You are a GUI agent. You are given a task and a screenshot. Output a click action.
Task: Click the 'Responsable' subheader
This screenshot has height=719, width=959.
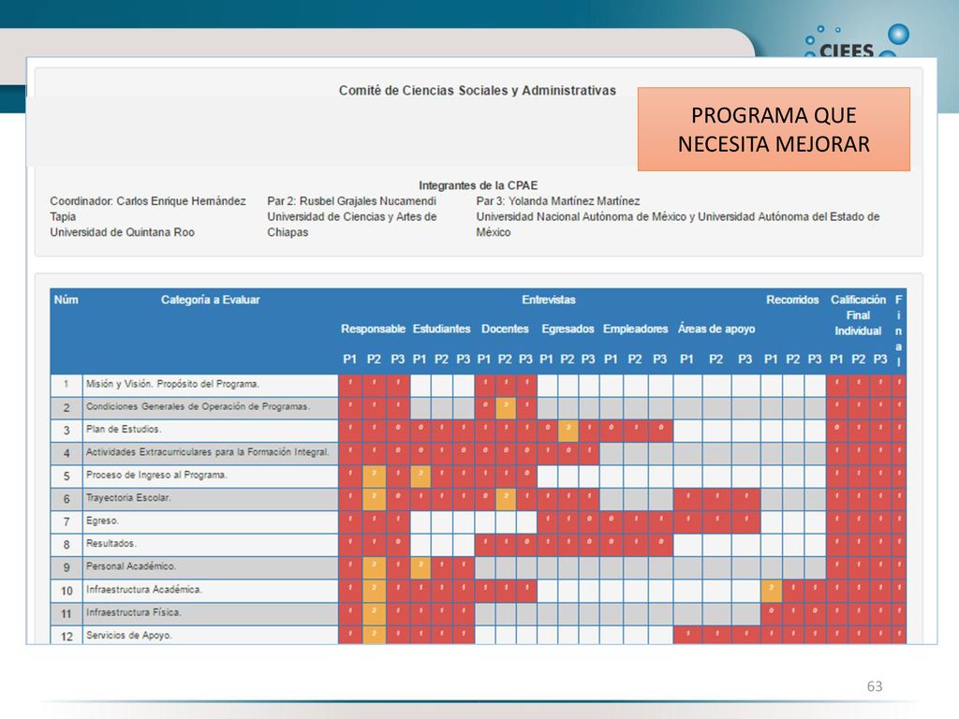click(x=373, y=329)
